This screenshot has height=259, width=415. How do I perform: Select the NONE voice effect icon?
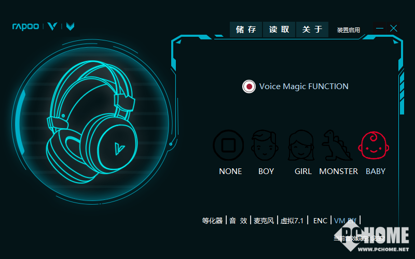pos(228,145)
